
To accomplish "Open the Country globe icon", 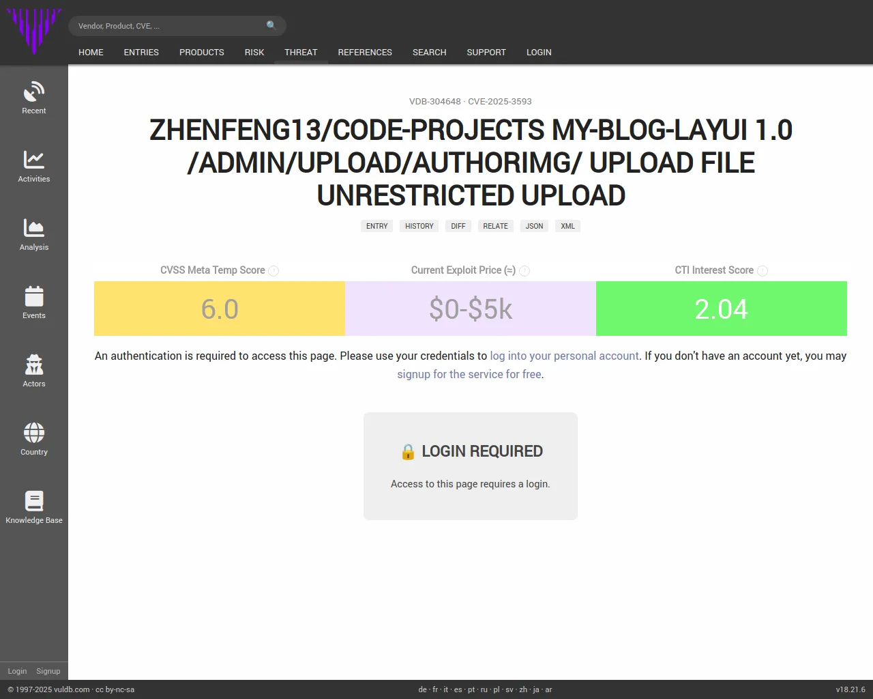I will (x=34, y=432).
